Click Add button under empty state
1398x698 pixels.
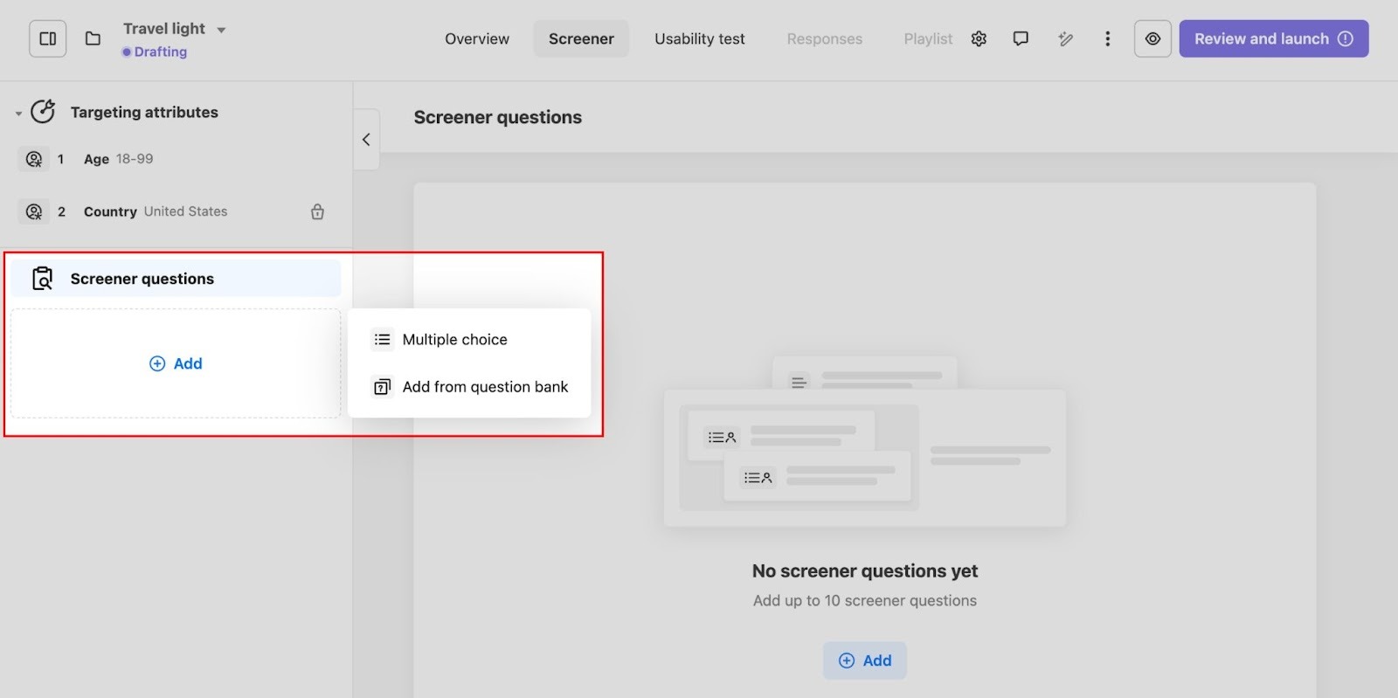coord(864,660)
